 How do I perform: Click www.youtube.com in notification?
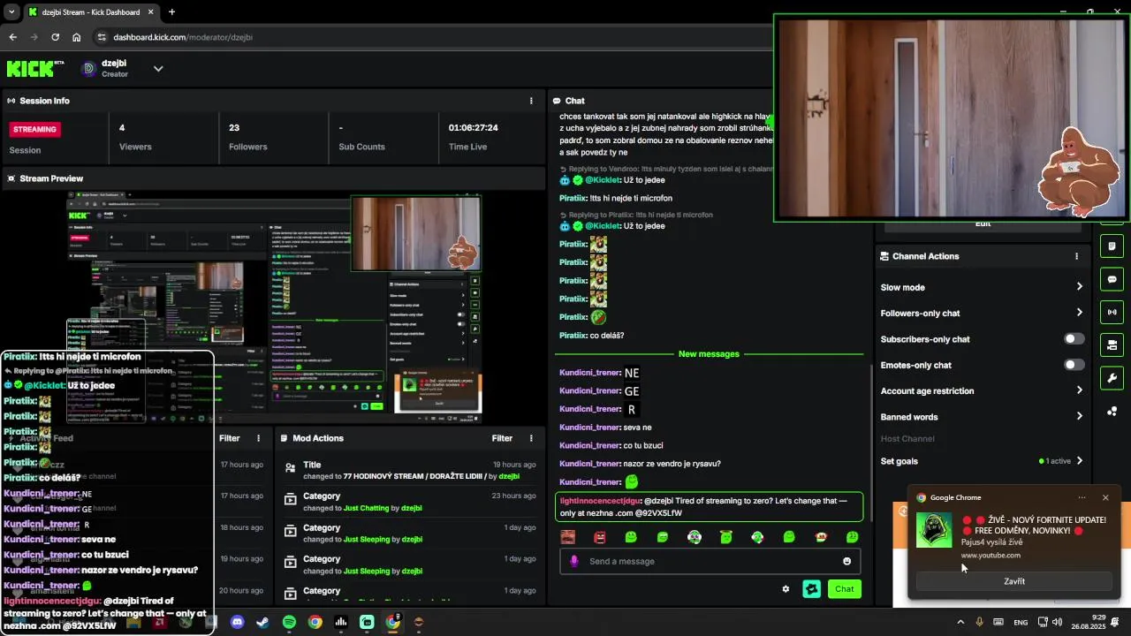(x=991, y=556)
